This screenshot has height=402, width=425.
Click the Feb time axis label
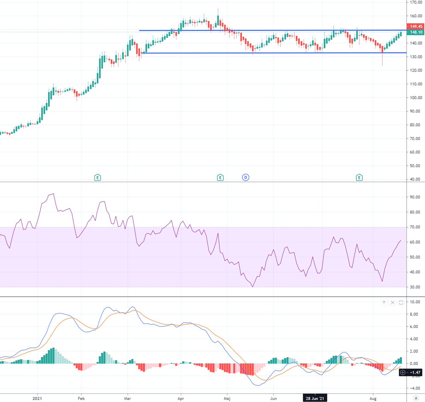coord(81,398)
